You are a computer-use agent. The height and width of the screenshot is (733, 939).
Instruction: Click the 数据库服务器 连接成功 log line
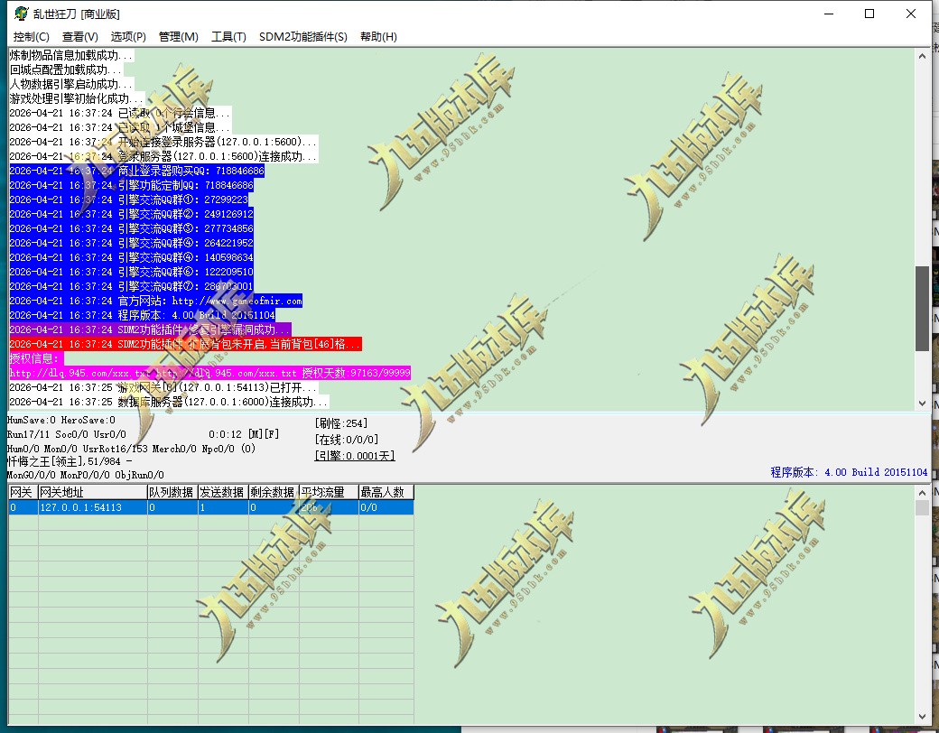click(x=169, y=402)
